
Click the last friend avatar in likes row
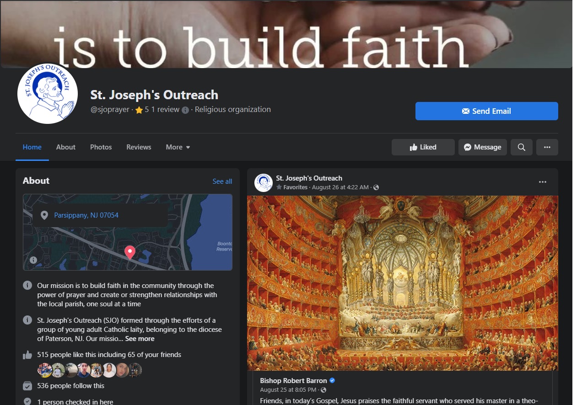point(135,370)
